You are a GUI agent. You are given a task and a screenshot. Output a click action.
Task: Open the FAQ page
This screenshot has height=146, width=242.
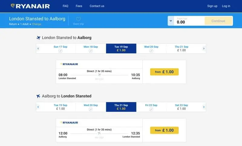pyautogui.click(x=65, y=6)
